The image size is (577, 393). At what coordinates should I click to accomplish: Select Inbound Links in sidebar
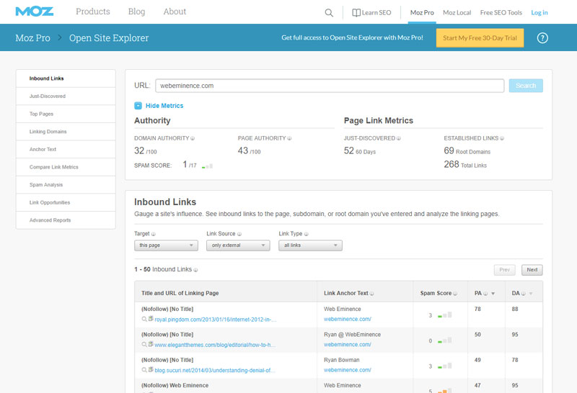point(66,78)
